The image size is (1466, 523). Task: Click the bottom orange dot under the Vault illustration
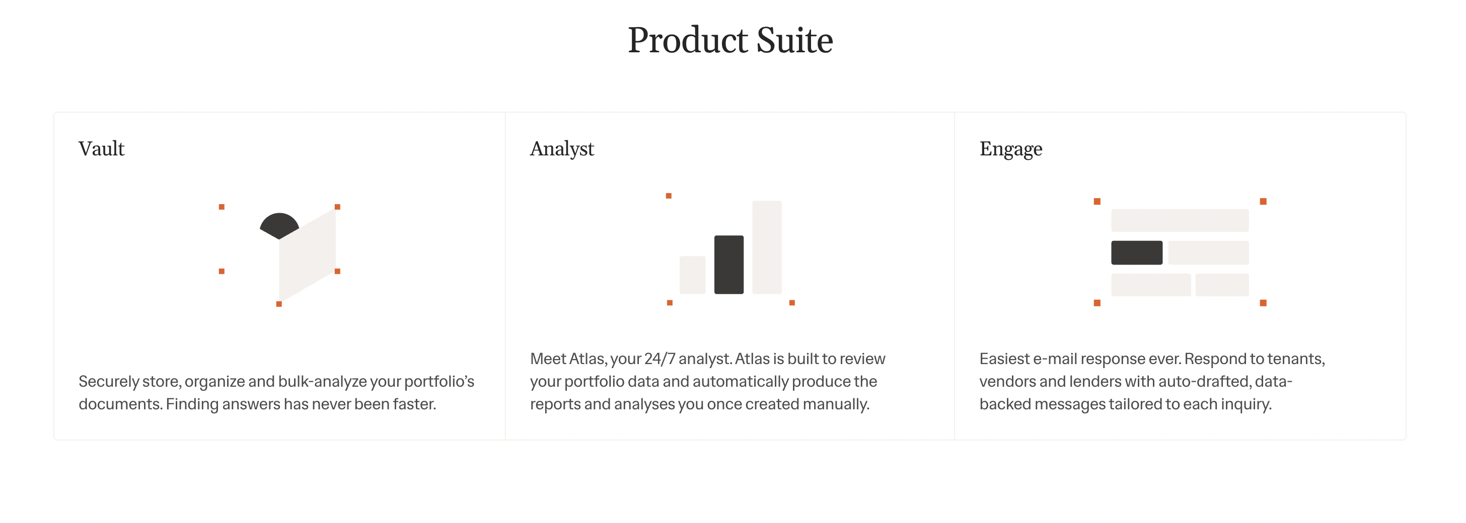click(279, 304)
